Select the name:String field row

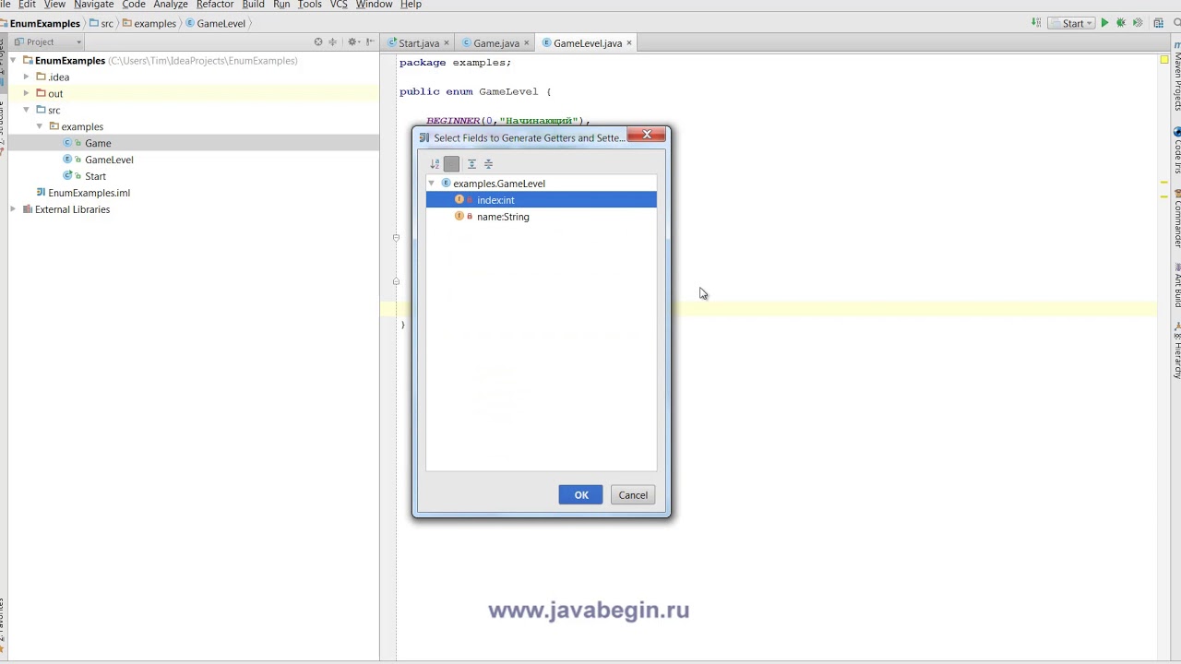[542, 217]
